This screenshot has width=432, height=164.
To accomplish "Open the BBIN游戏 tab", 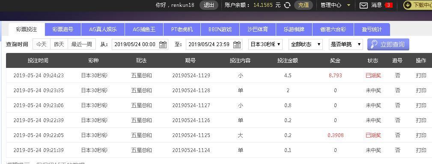I will pos(220,29).
